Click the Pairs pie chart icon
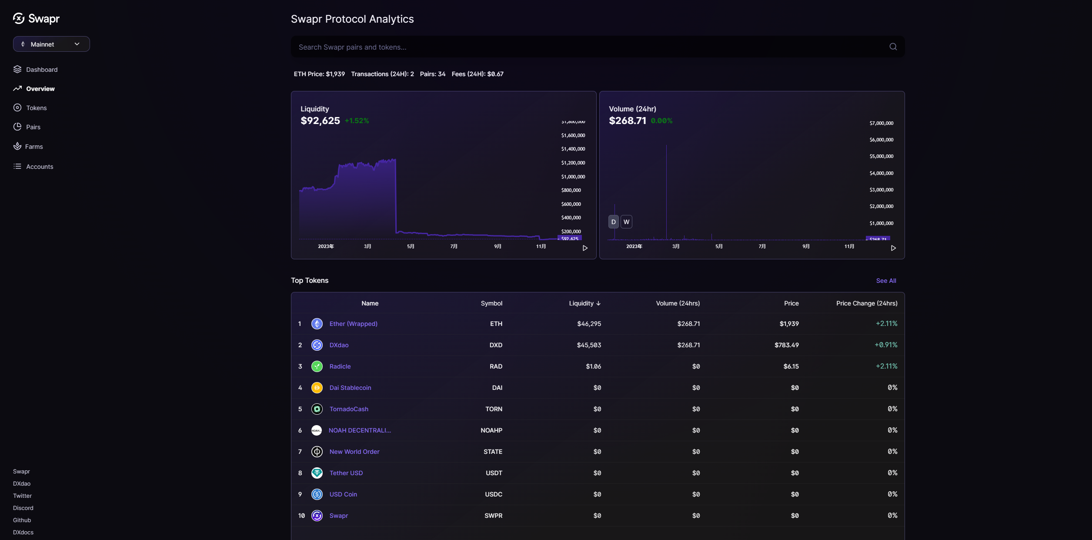 (x=17, y=127)
